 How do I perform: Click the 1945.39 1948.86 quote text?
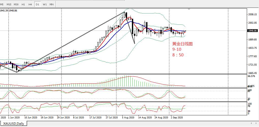pos(8,11)
